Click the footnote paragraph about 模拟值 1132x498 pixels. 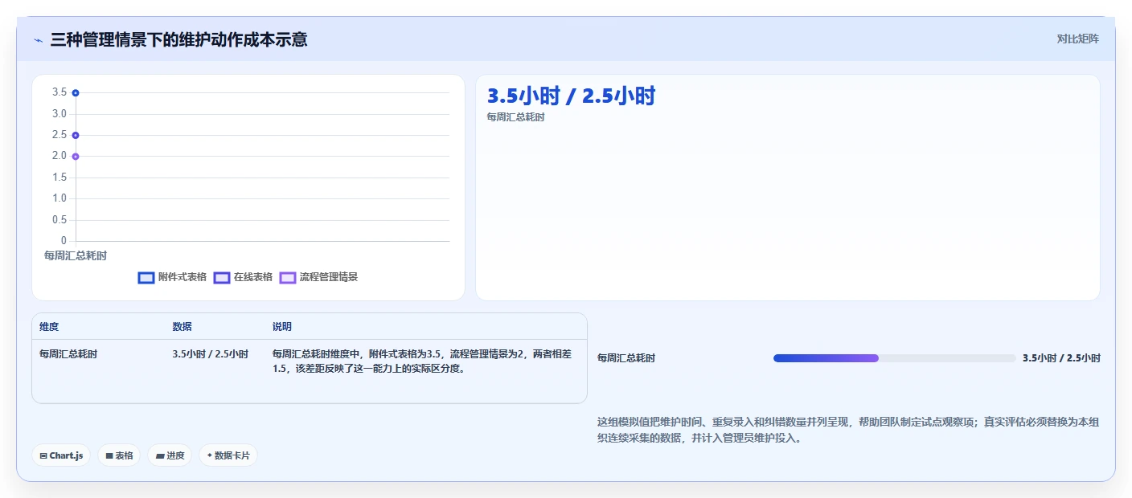(x=848, y=431)
